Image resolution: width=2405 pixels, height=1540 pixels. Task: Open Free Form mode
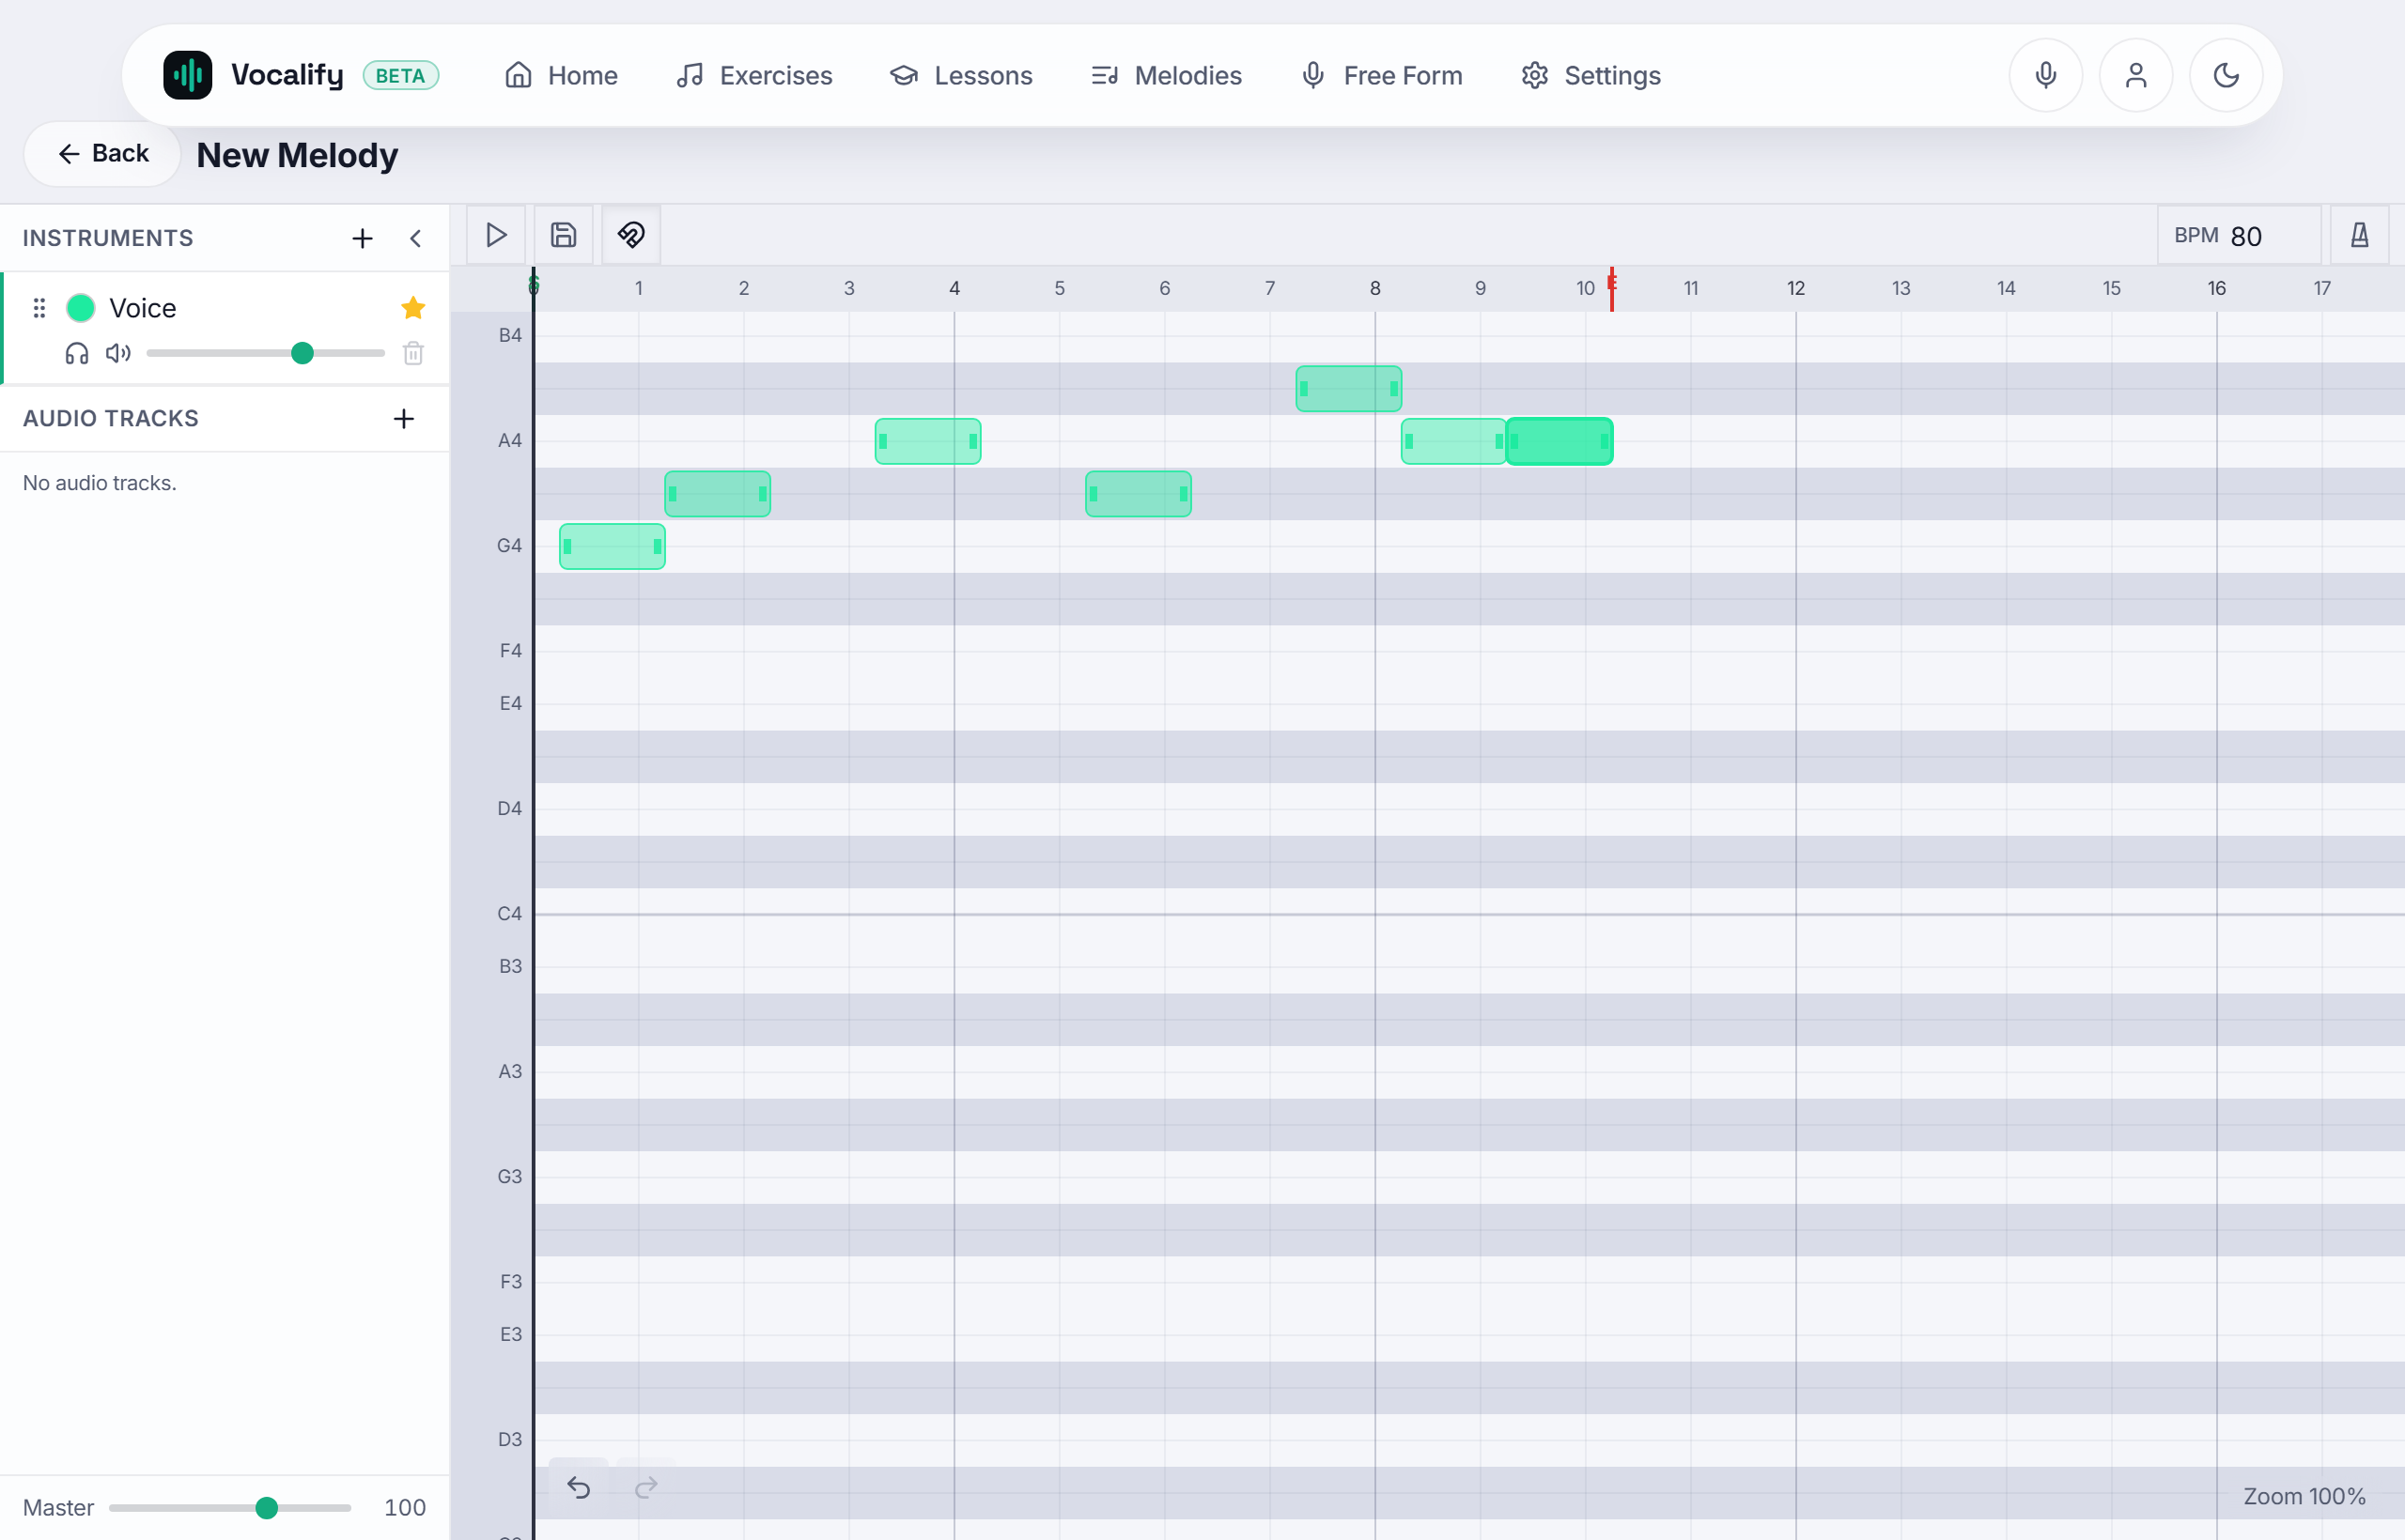click(1382, 75)
